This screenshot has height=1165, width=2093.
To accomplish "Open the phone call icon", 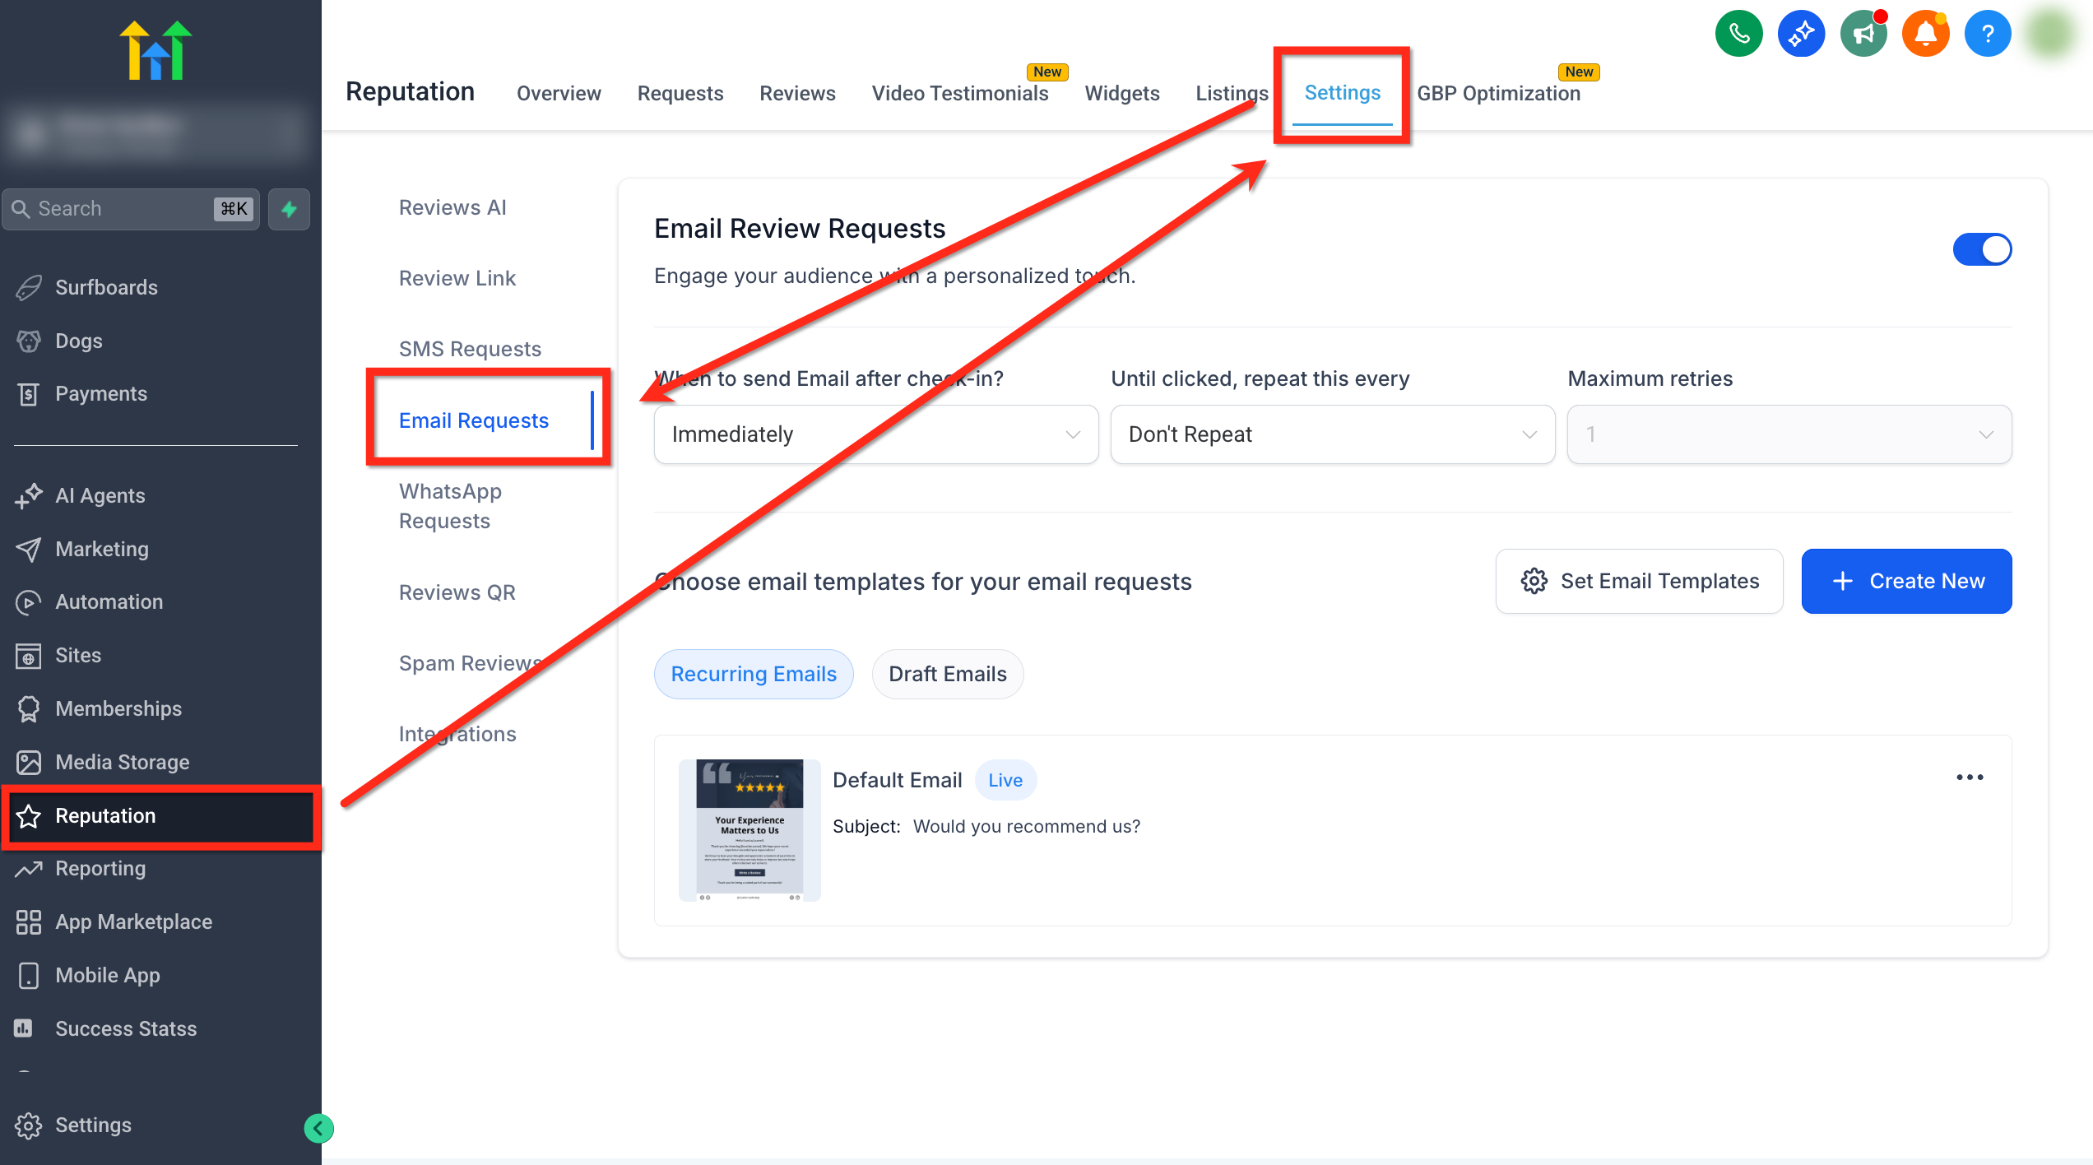I will pos(1738,34).
